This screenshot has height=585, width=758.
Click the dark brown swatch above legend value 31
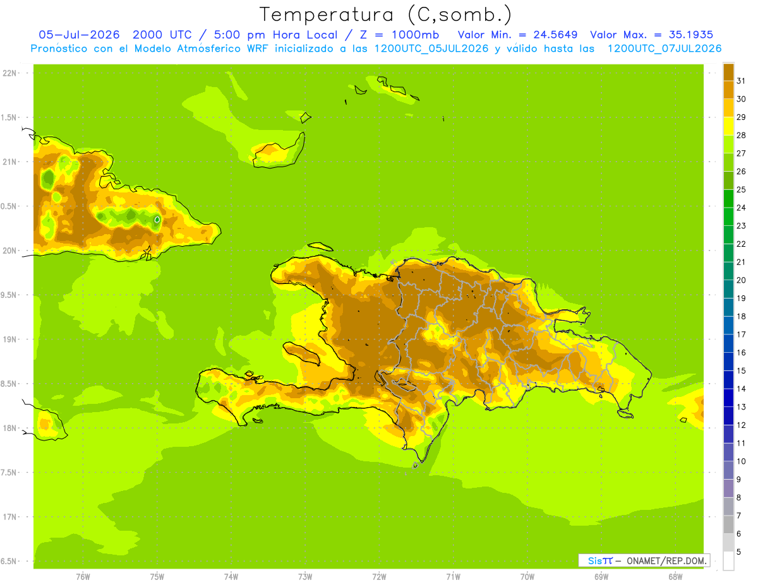[728, 72]
